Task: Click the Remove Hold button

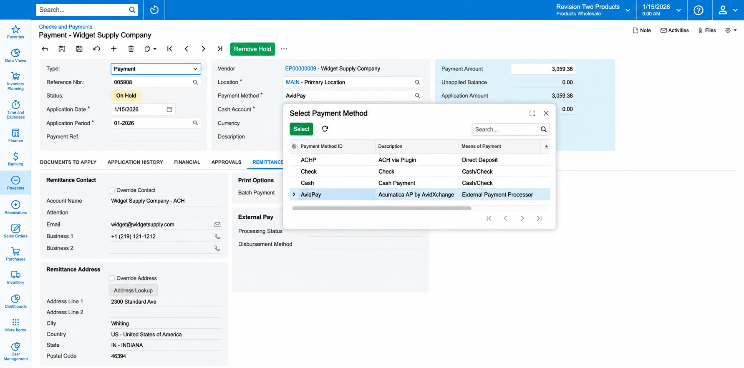Action: click(x=252, y=49)
